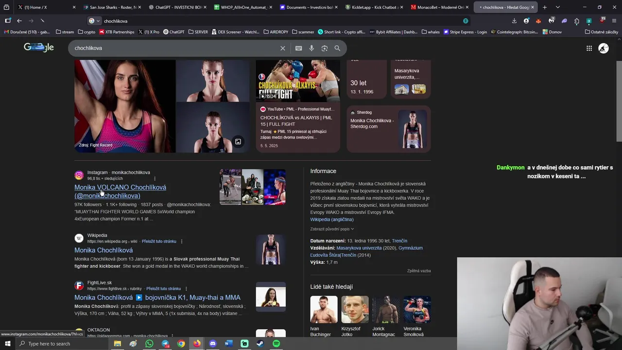Switch to the Kicklet.app Kick Chatbot tab
The image size is (622, 350).
point(373,7)
